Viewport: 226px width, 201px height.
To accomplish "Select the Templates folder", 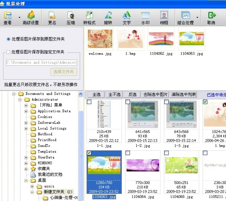I will point(47,151).
